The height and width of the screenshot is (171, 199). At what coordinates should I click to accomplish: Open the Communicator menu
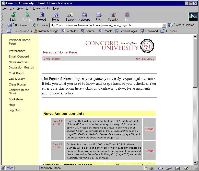[41, 8]
